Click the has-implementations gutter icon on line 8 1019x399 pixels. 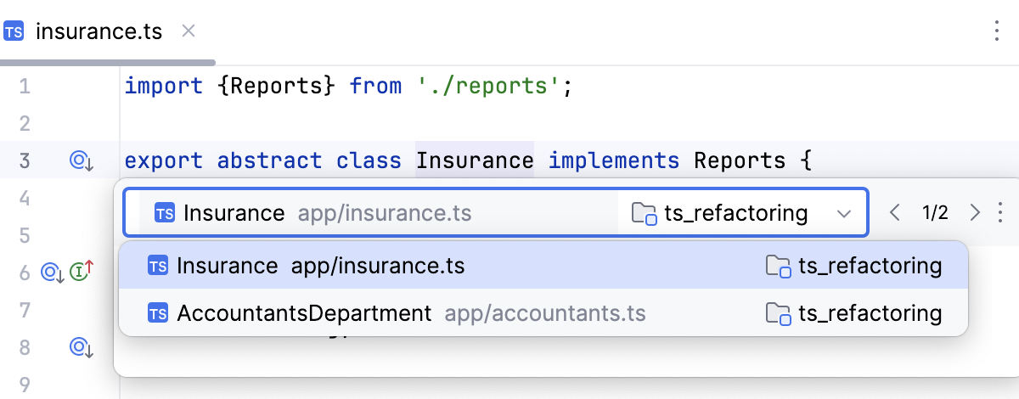click(x=82, y=347)
